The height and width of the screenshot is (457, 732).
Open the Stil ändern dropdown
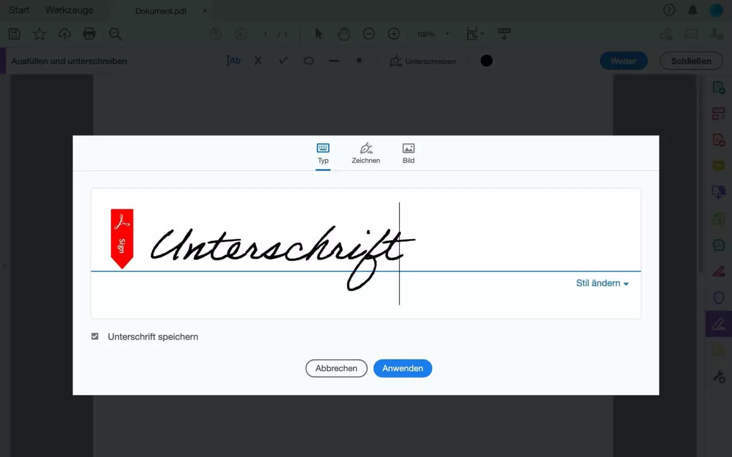point(602,283)
